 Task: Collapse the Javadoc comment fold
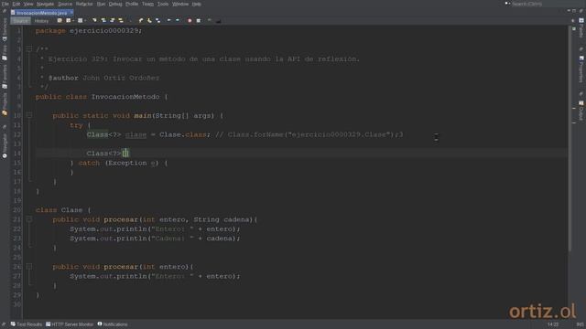click(29, 48)
